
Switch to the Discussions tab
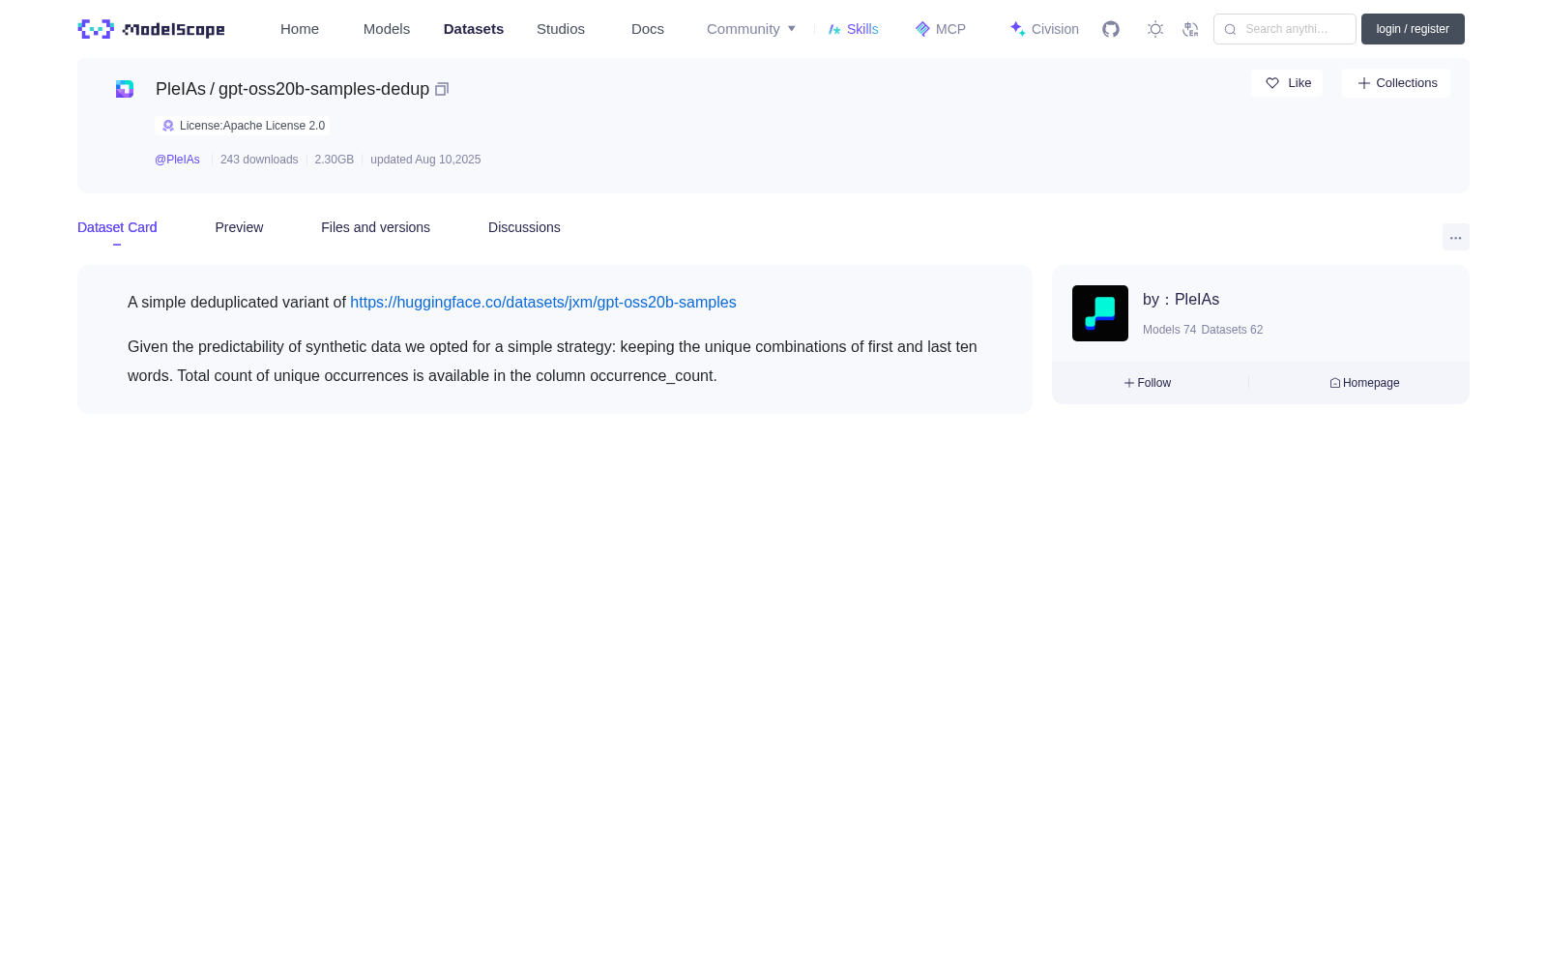(524, 227)
